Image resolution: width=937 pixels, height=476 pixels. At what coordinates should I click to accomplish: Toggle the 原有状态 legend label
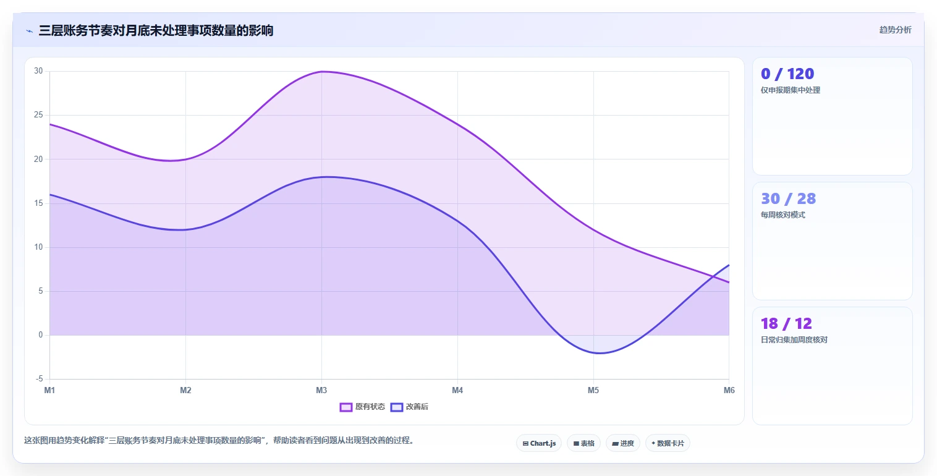[x=370, y=407]
